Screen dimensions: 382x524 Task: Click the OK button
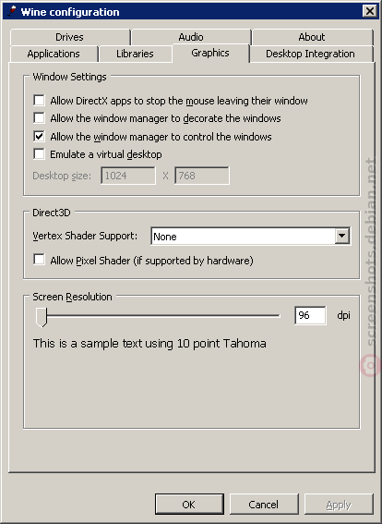(189, 504)
